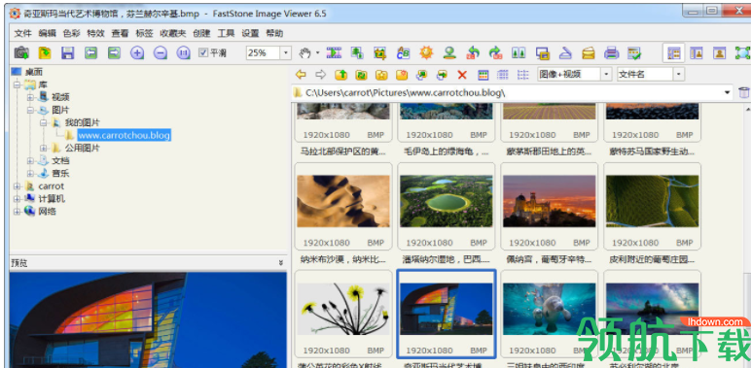The height and width of the screenshot is (368, 751).
Task: Click the yellow back arrow in browser bar
Action: [x=301, y=75]
